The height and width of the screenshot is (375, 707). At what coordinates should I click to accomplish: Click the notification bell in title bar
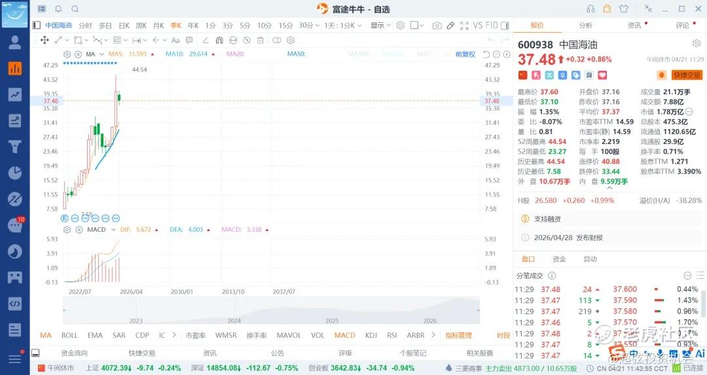[59, 9]
